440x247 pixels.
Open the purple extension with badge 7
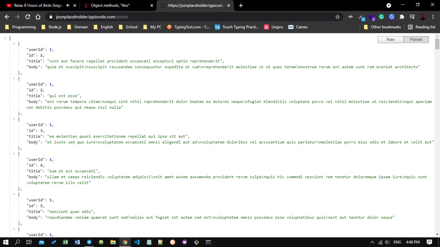(x=371, y=17)
